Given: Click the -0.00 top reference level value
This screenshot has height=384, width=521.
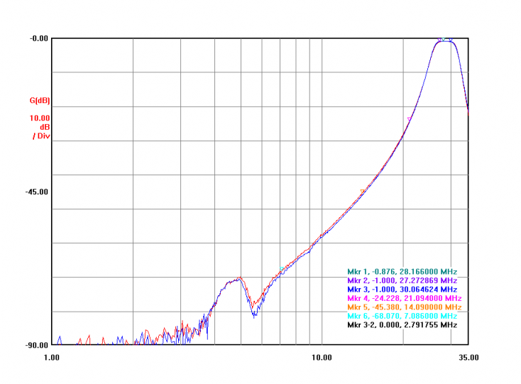Looking at the screenshot, I should (x=38, y=38).
